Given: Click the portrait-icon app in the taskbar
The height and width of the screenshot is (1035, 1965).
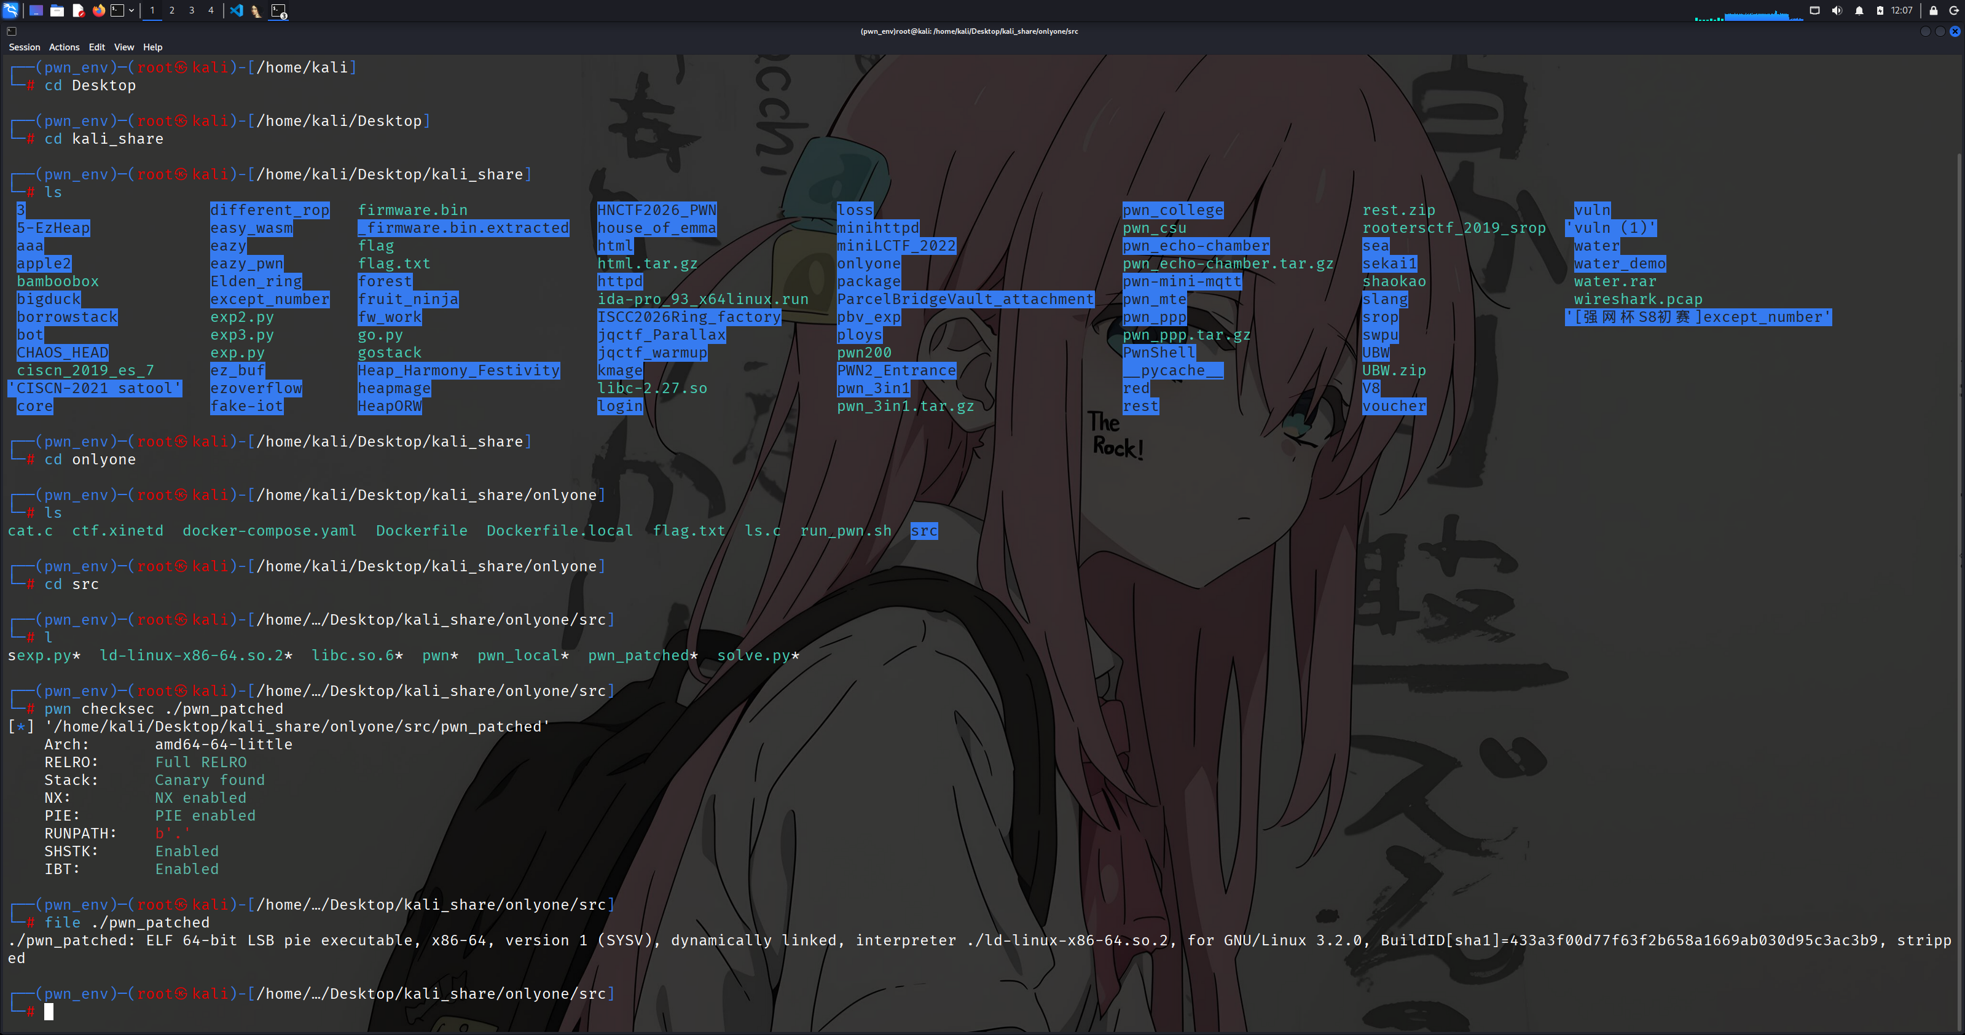Looking at the screenshot, I should pyautogui.click(x=256, y=10).
